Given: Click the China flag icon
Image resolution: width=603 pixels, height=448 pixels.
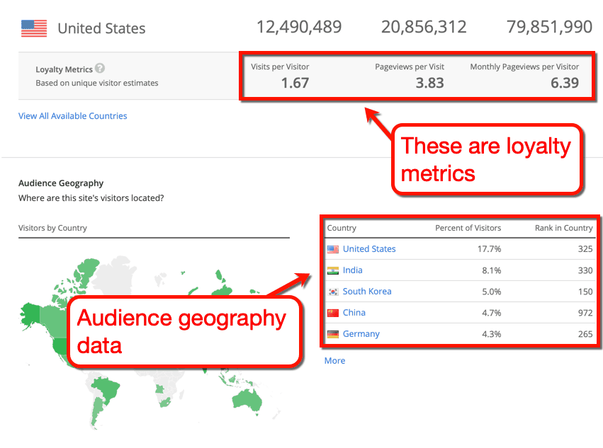Looking at the screenshot, I should pyautogui.click(x=333, y=313).
